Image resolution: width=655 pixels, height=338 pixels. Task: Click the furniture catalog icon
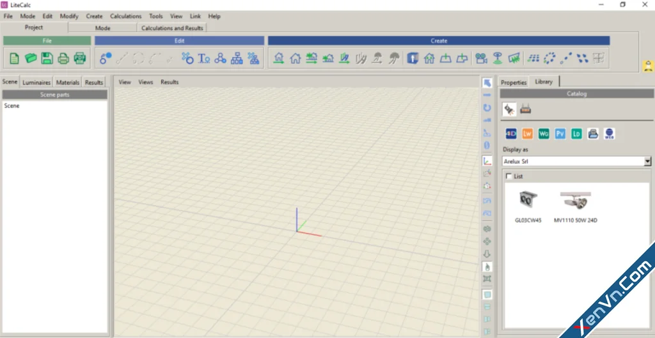(526, 110)
